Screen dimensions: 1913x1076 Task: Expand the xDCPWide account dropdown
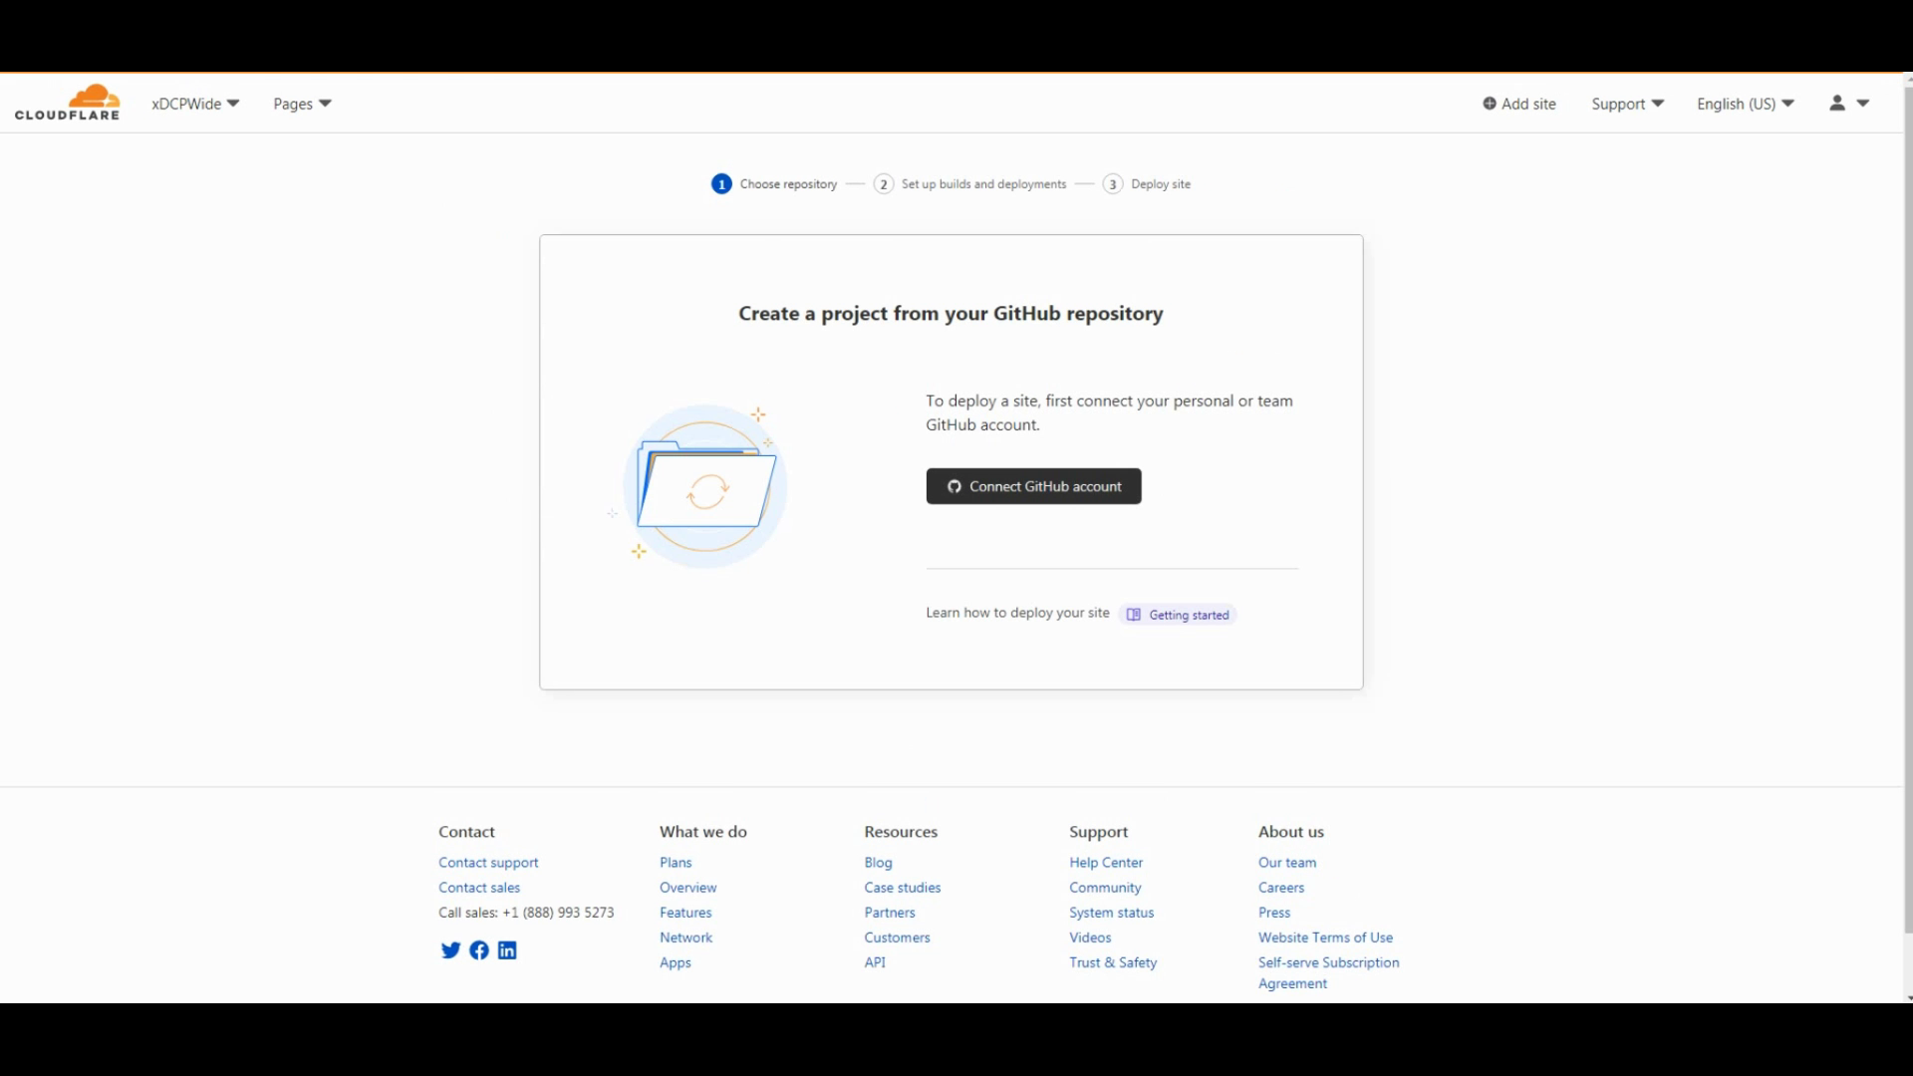(195, 104)
